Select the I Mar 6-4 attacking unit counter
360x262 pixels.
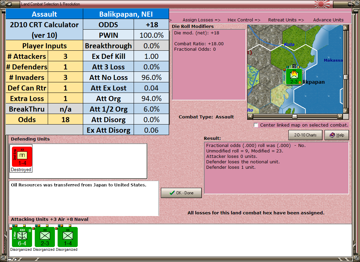(x=22, y=237)
